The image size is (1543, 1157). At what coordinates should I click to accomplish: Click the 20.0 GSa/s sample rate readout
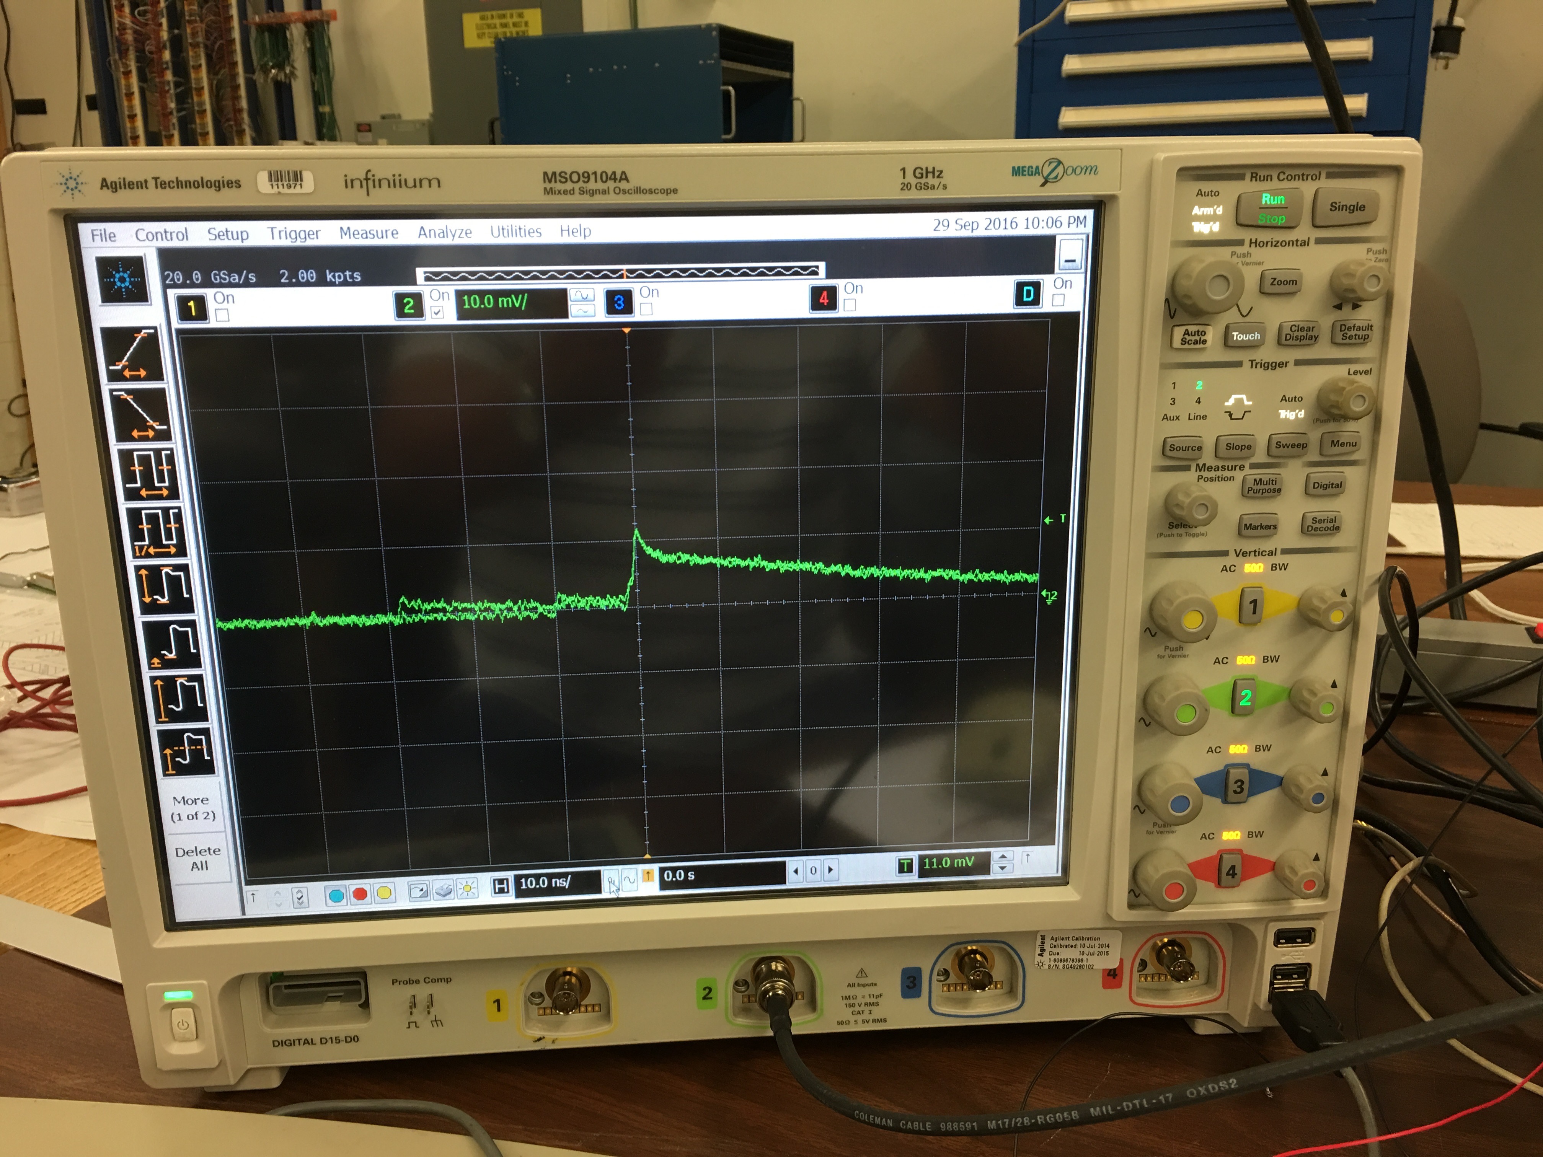coord(210,277)
